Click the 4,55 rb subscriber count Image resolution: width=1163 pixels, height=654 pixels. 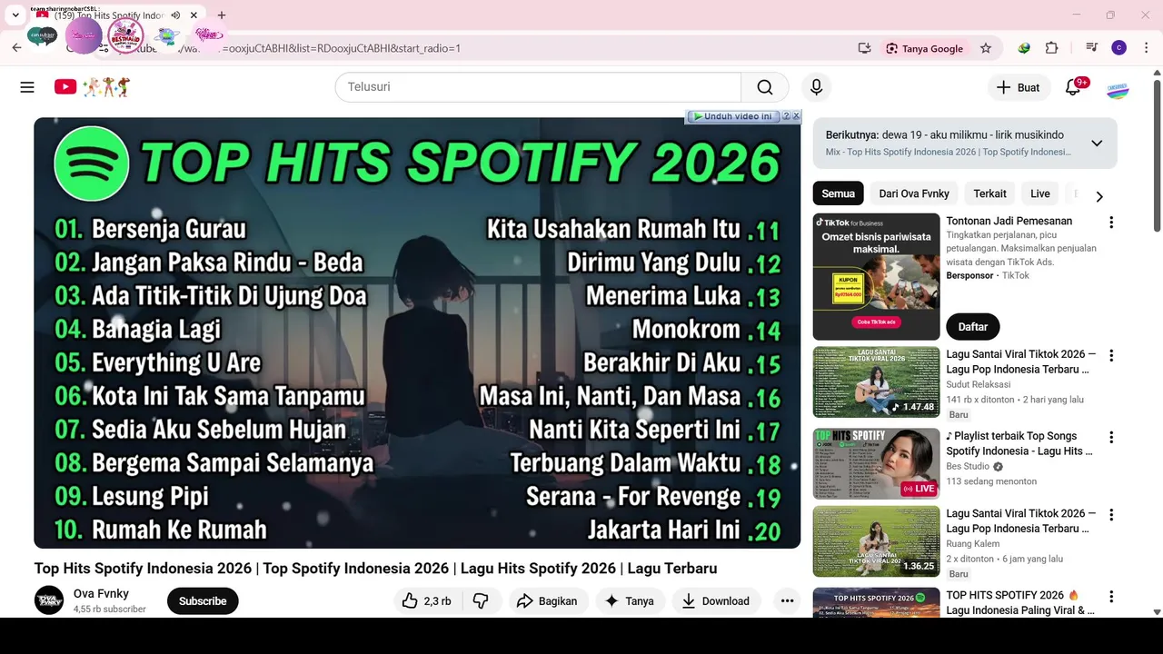(x=109, y=609)
